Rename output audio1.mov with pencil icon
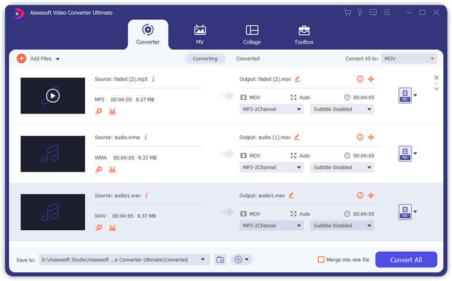The width and height of the screenshot is (452, 281). click(x=291, y=195)
